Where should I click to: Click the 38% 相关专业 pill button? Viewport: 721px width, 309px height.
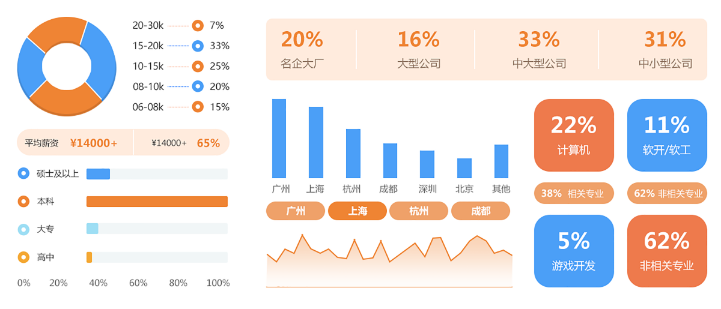tap(574, 193)
